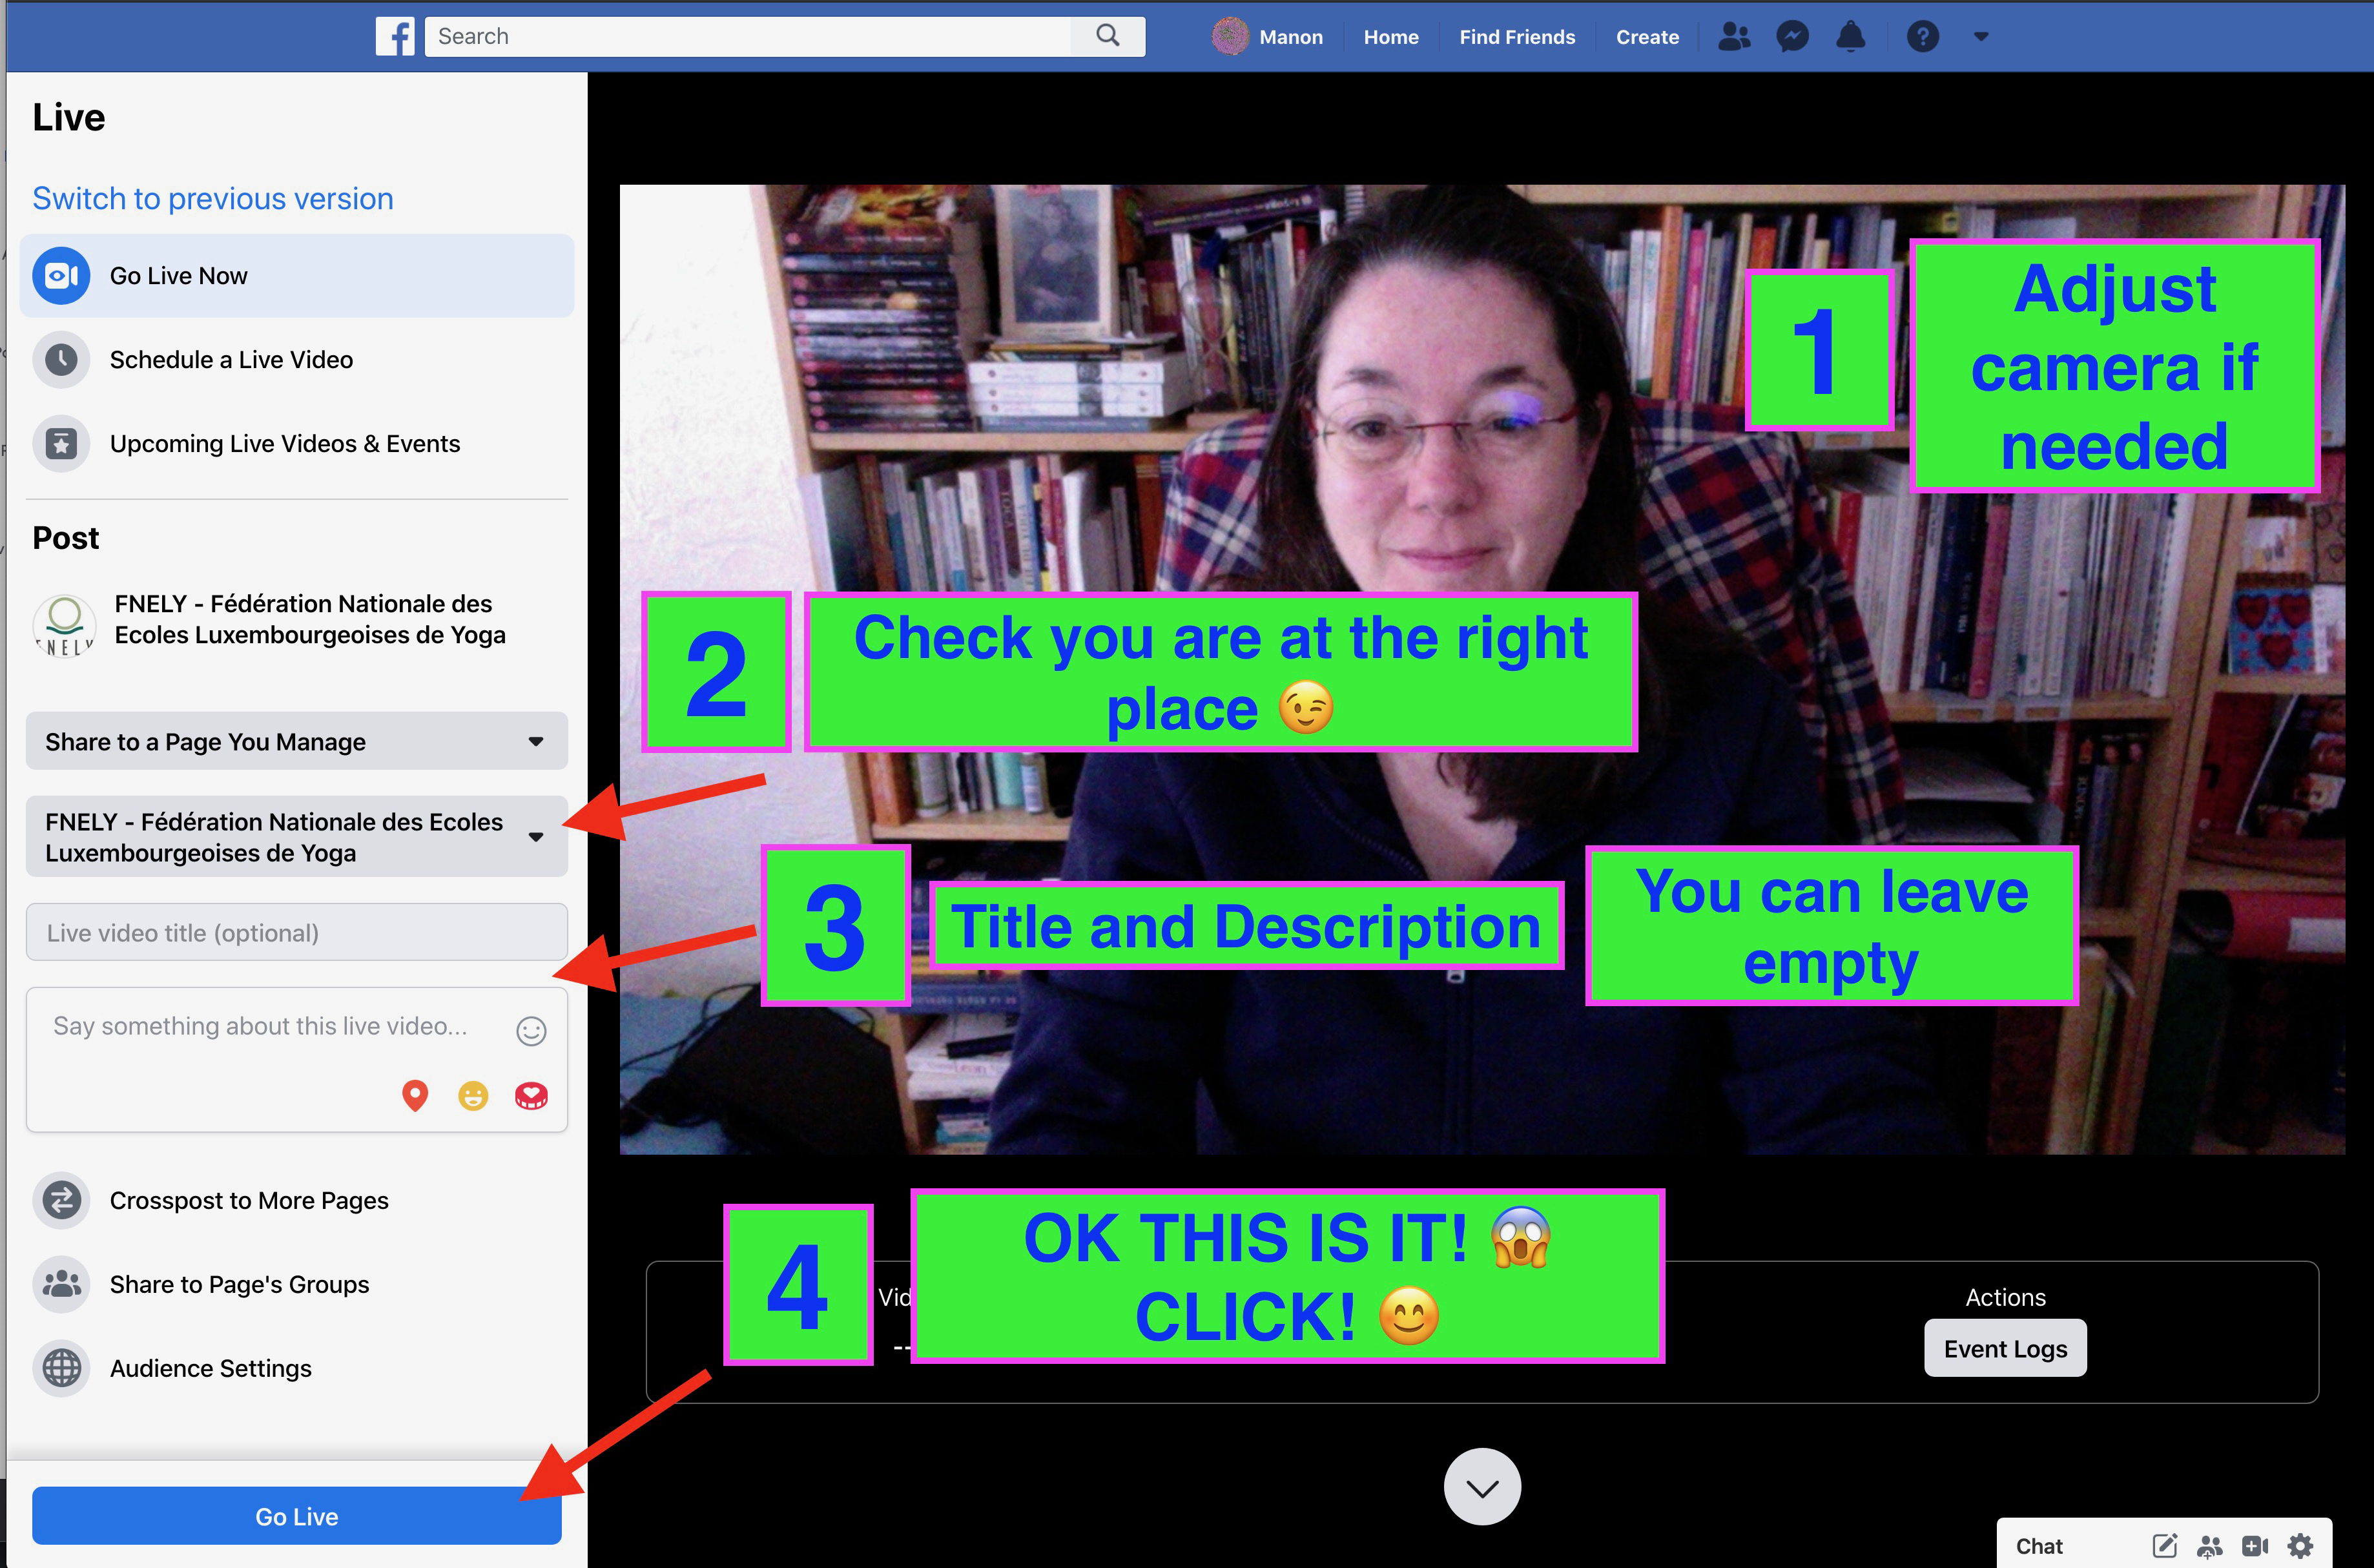Click the Live video title field
Image resolution: width=2374 pixels, height=1568 pixels.
(x=297, y=932)
